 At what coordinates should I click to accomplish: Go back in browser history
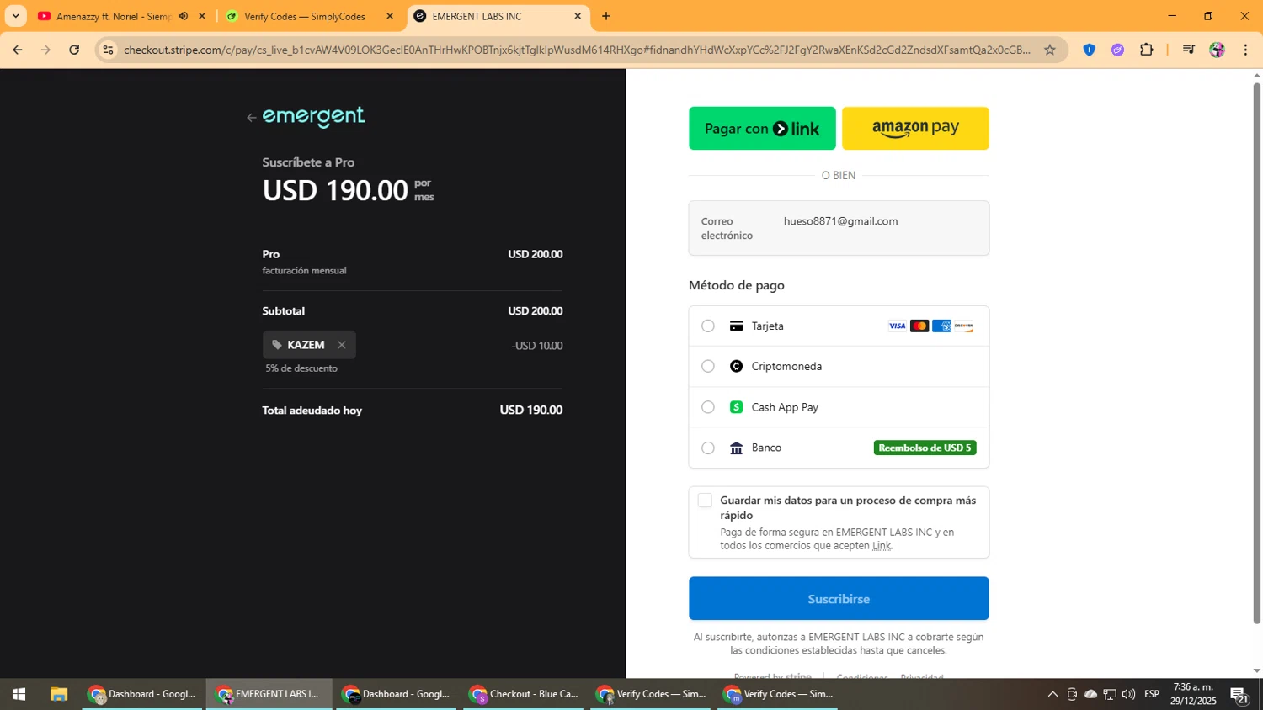[x=18, y=50]
